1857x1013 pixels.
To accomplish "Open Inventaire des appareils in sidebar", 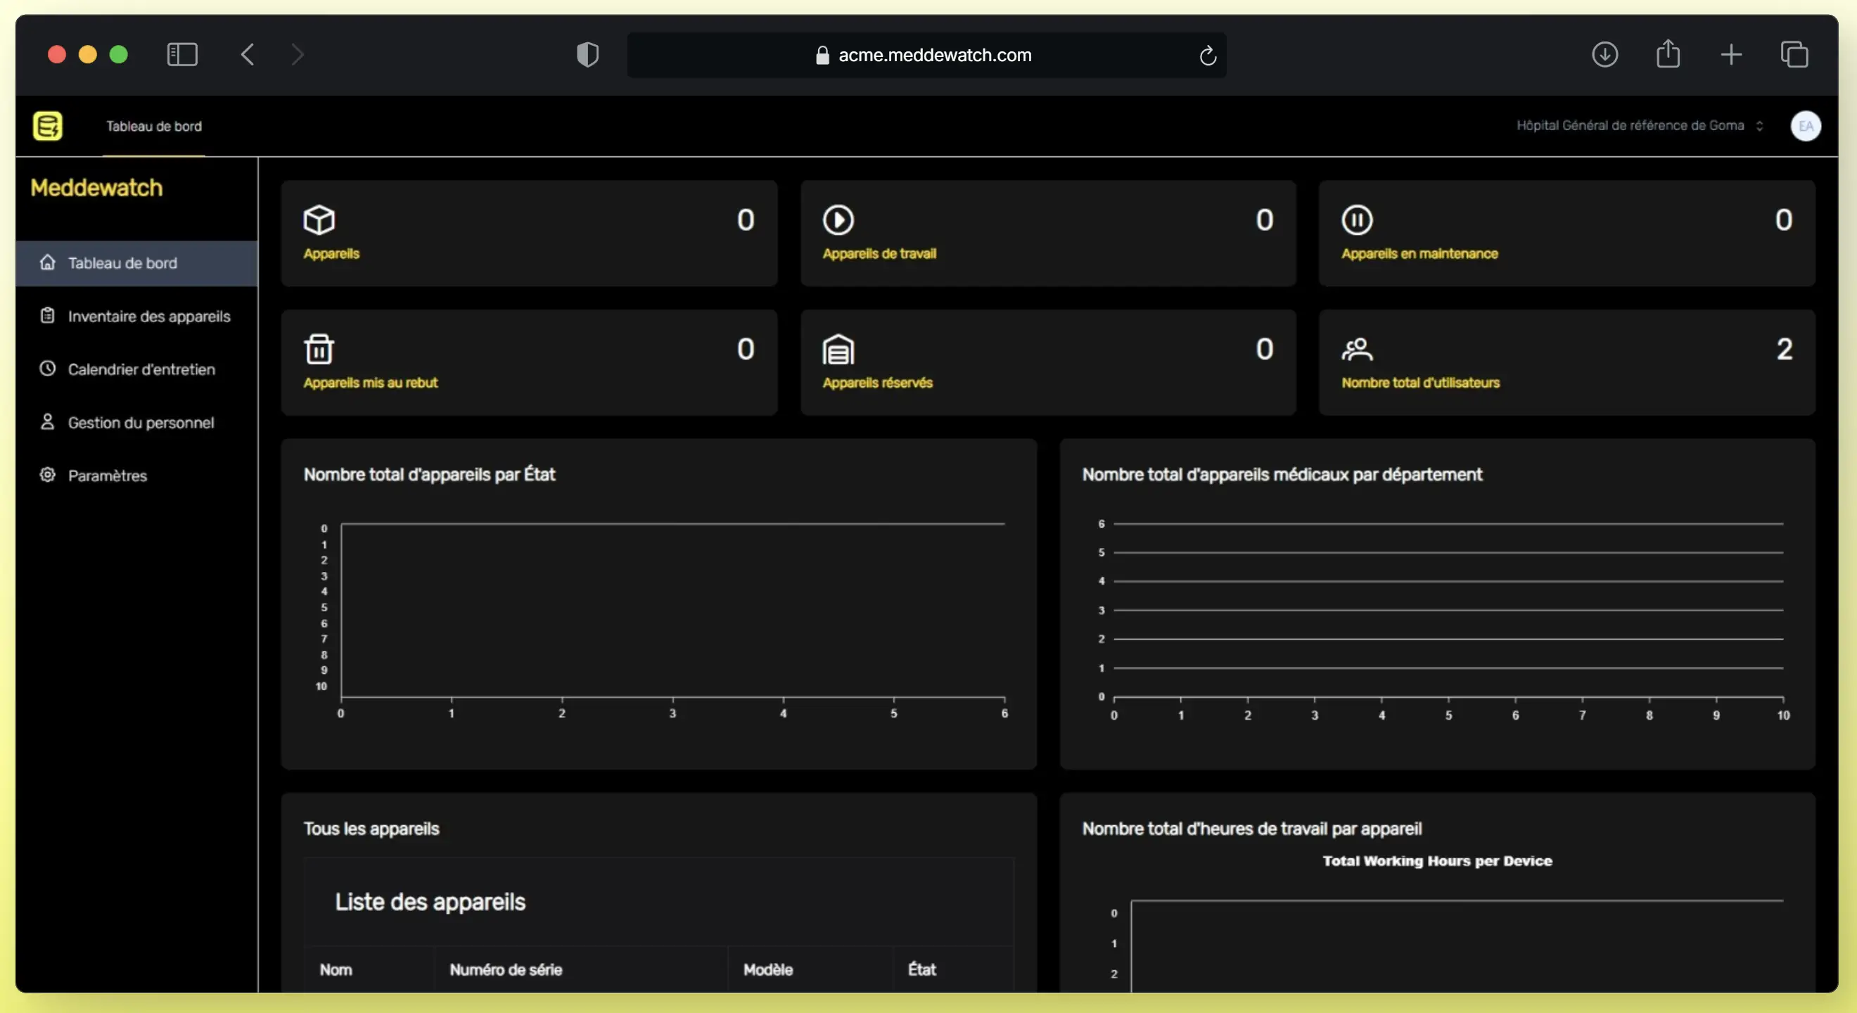I will click(x=137, y=316).
